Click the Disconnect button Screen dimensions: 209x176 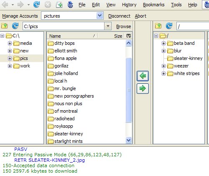click(119, 16)
